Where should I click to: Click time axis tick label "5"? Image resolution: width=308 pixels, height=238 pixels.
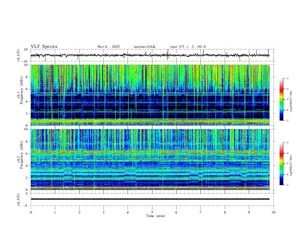[152, 212]
